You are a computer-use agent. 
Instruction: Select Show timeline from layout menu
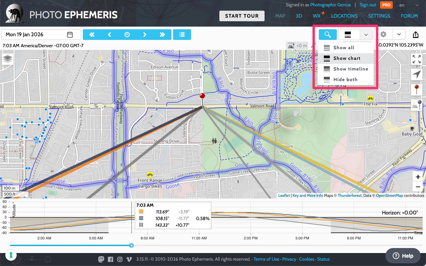pyautogui.click(x=346, y=69)
